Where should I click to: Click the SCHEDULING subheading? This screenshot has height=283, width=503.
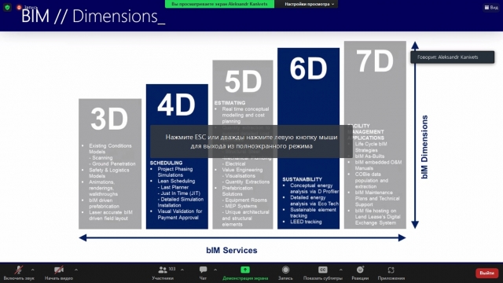(166, 163)
